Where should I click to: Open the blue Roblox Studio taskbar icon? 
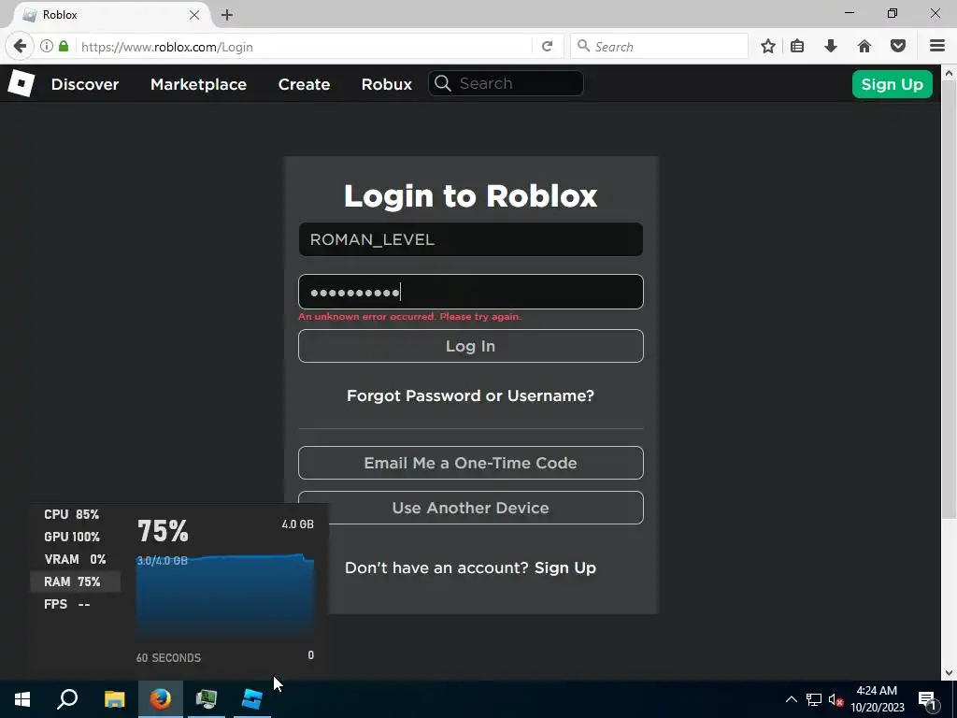(x=252, y=699)
